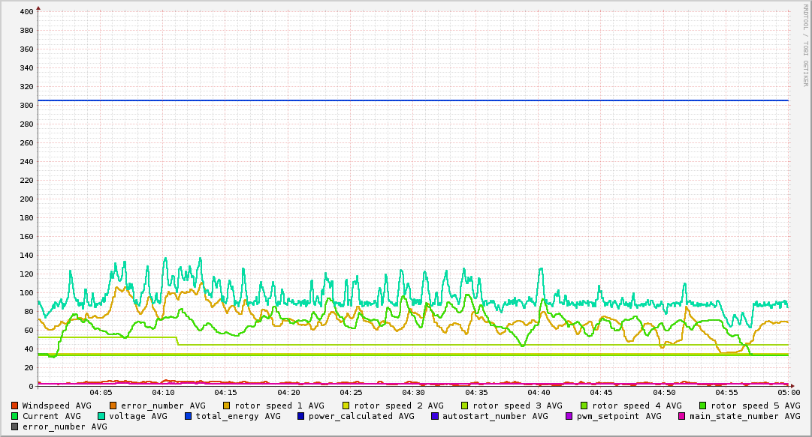The height and width of the screenshot is (437, 812).
Task: Click the pink main_state_number AVG legend square
Action: [x=682, y=416]
